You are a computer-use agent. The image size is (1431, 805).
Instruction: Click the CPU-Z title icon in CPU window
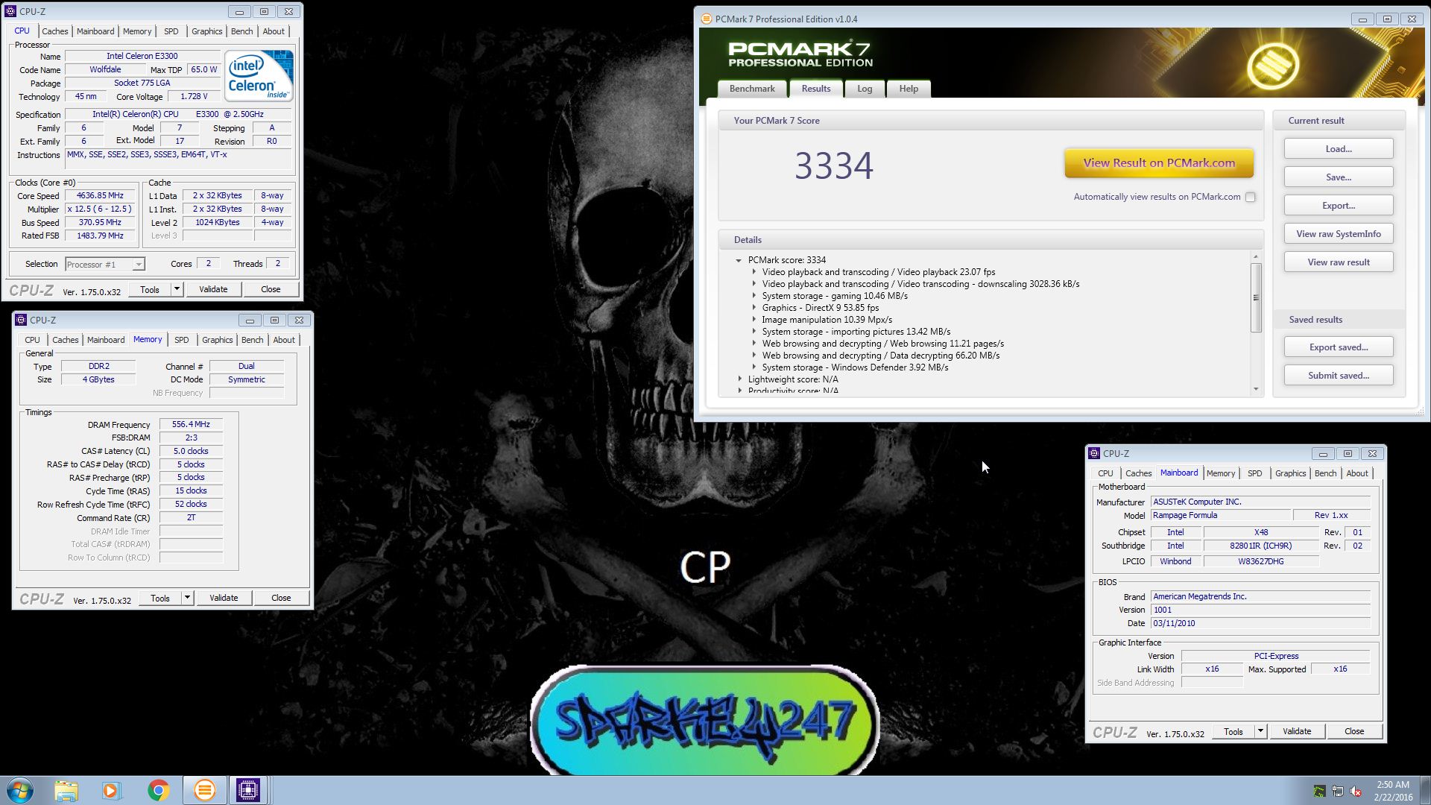tap(11, 11)
